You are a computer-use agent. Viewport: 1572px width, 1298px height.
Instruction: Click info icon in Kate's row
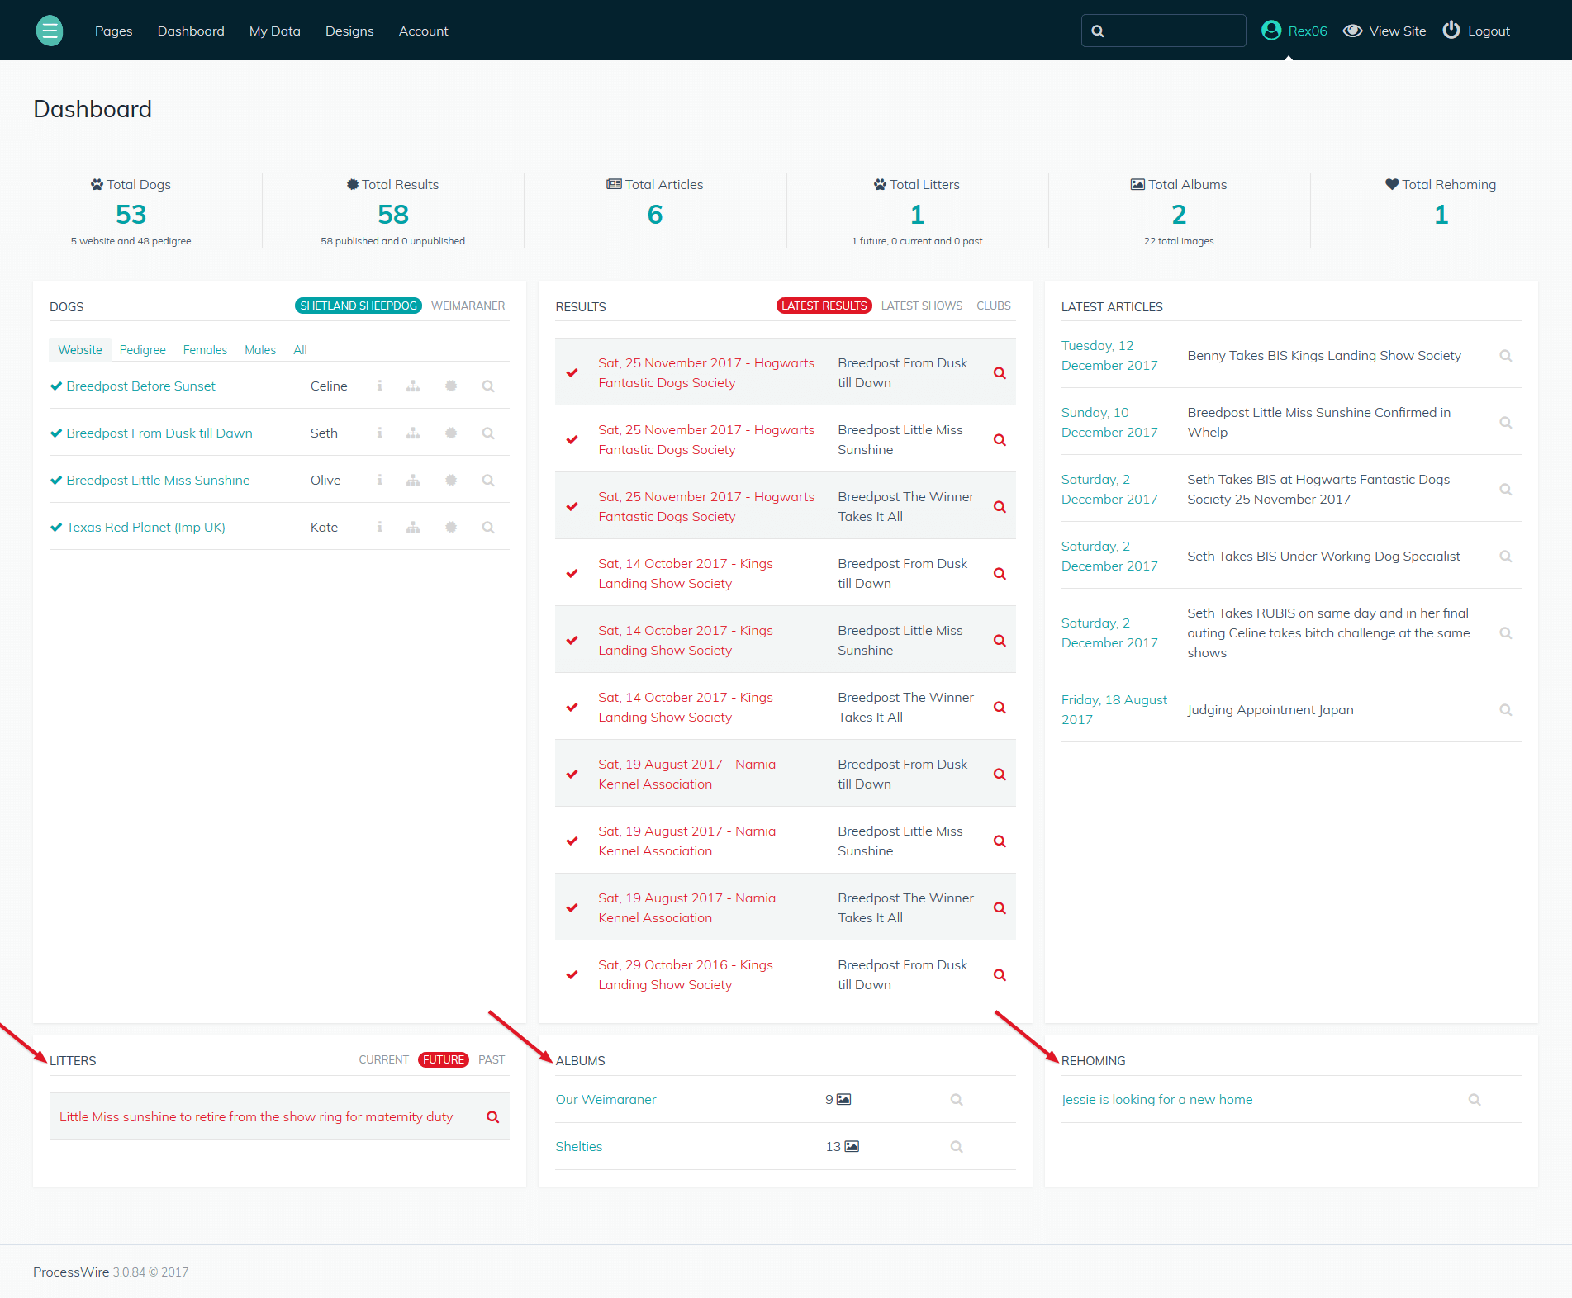click(380, 527)
